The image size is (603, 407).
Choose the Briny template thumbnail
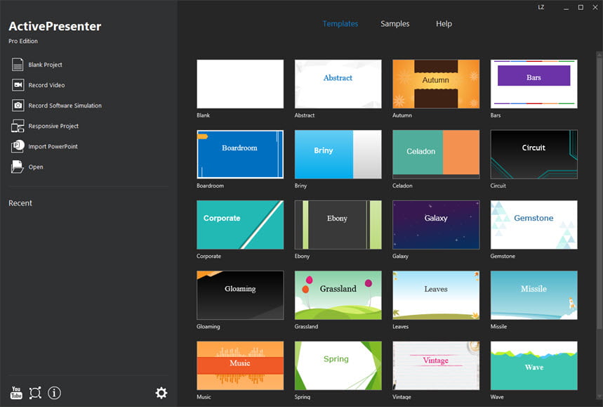tap(338, 155)
